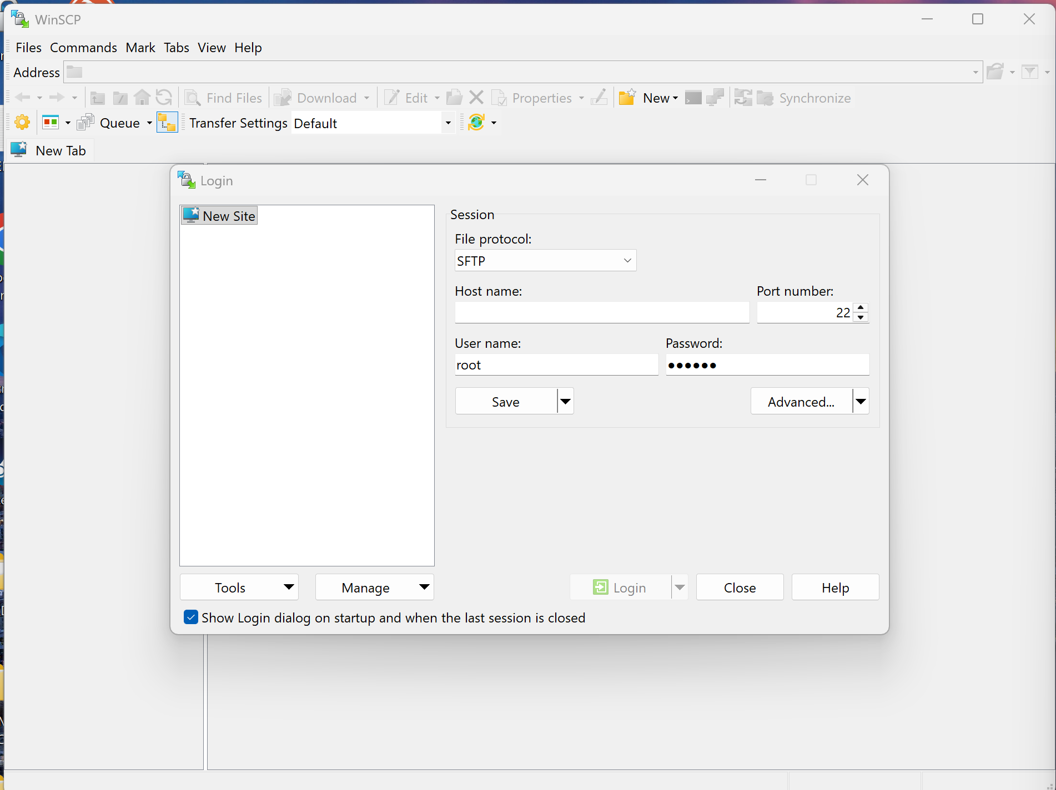The height and width of the screenshot is (790, 1056).
Task: Increase port number with up arrow
Action: (x=861, y=307)
